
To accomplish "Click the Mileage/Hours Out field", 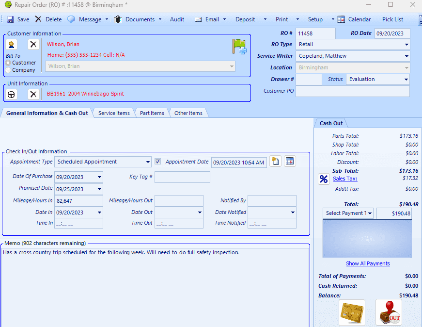I will [179, 201].
